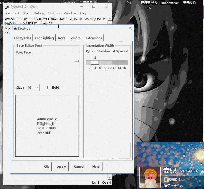Open the File menu in Python Shell
The image size is (204, 189).
tap(7, 13)
